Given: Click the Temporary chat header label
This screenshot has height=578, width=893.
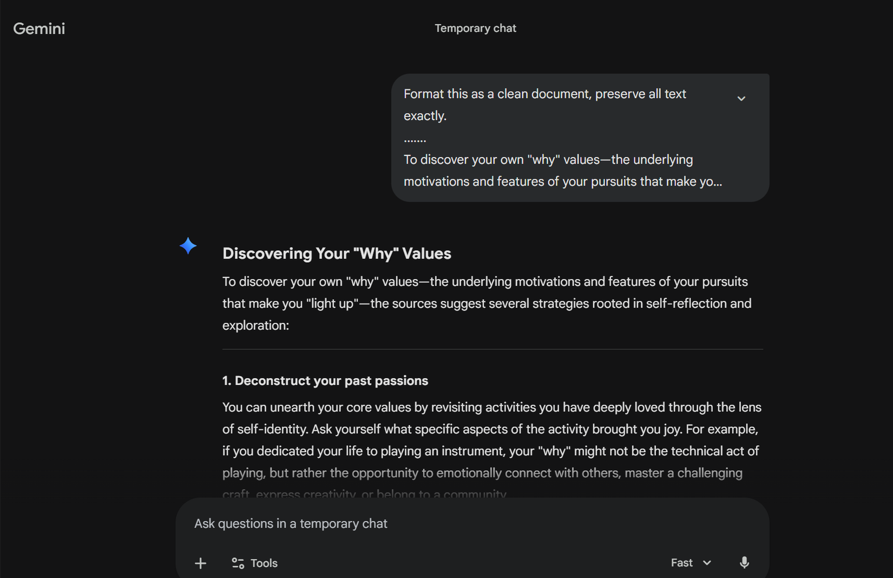Looking at the screenshot, I should click(475, 28).
